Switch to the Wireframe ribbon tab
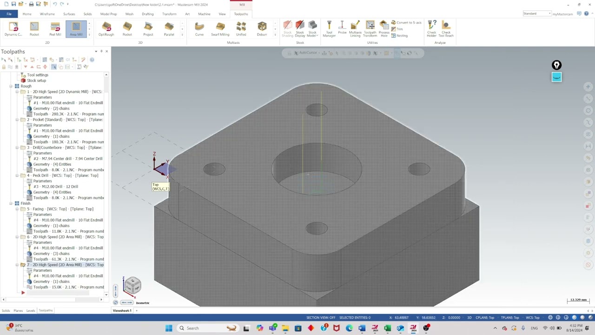The height and width of the screenshot is (335, 595). coord(47,14)
